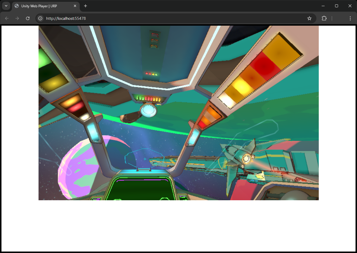Open the Extensions puzzle icon

pyautogui.click(x=324, y=18)
